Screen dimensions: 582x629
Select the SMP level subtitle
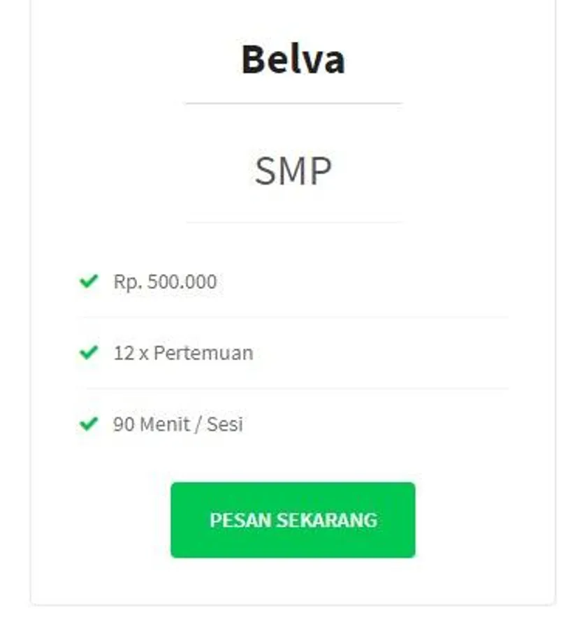[293, 171]
